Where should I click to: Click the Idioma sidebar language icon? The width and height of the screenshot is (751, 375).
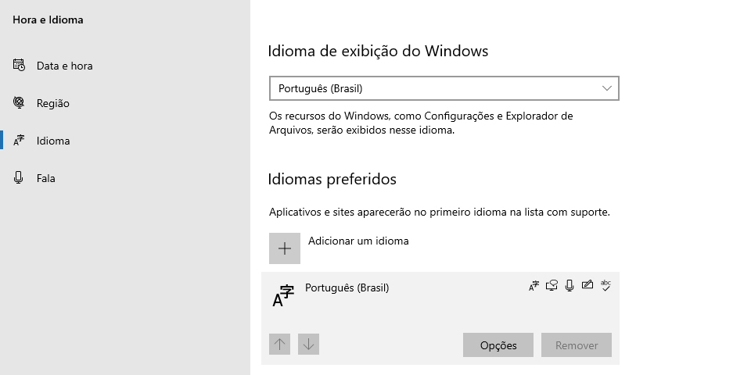19,140
